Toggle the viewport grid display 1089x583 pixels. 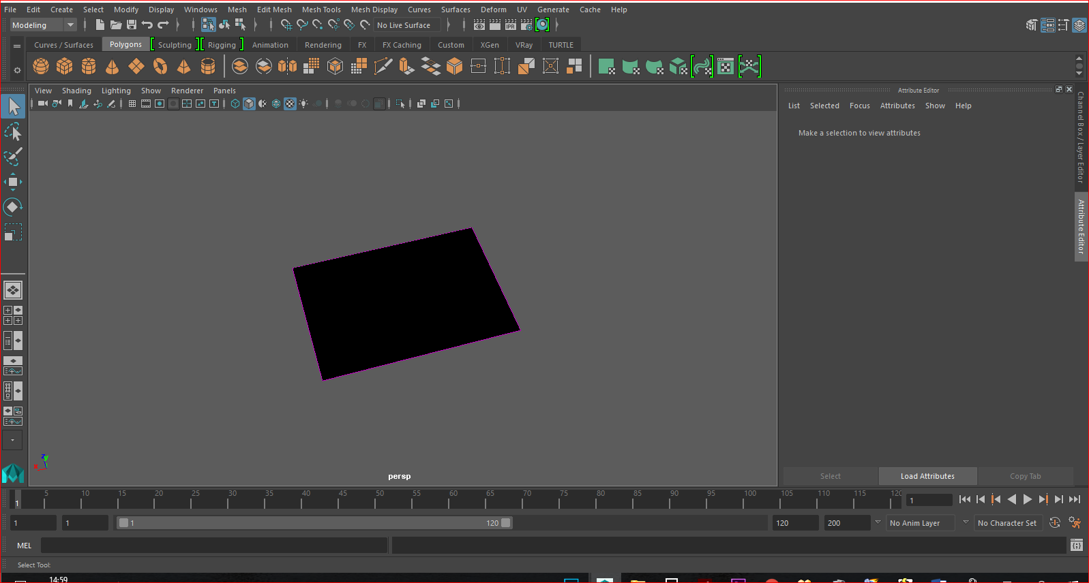[x=132, y=104]
